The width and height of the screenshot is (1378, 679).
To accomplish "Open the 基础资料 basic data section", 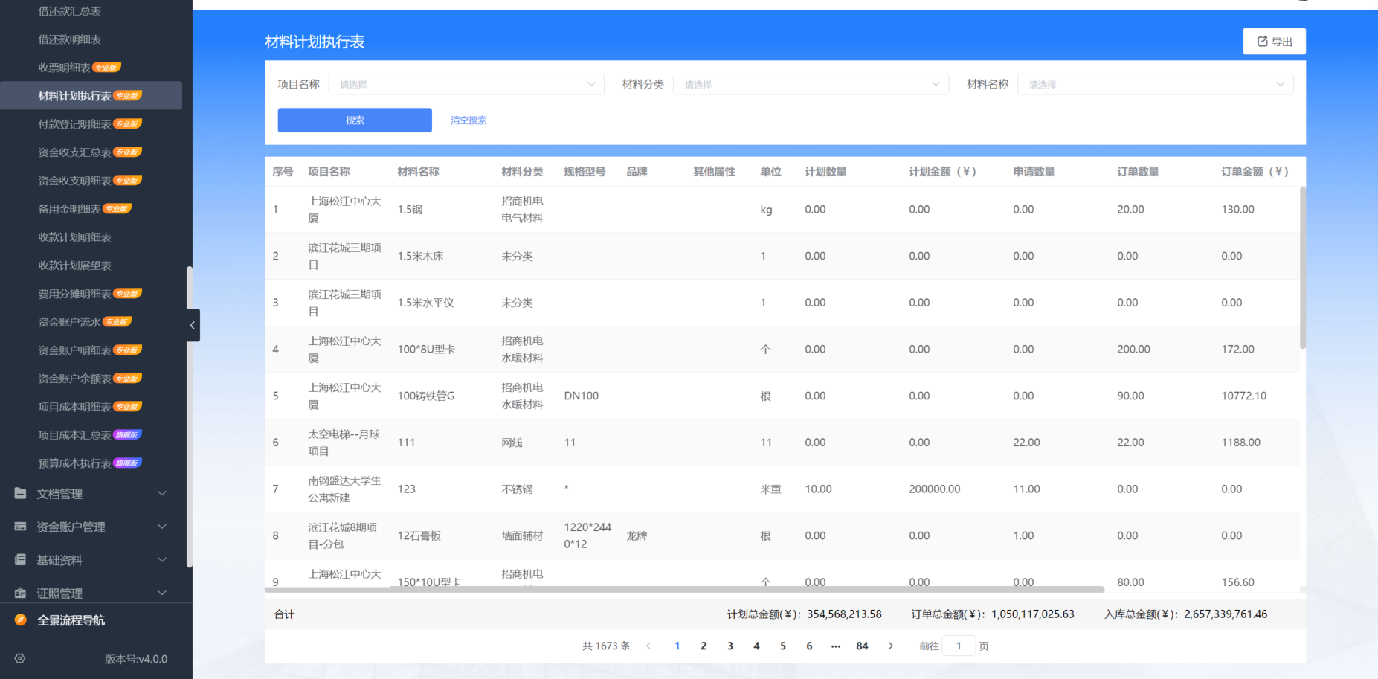I will (x=59, y=560).
